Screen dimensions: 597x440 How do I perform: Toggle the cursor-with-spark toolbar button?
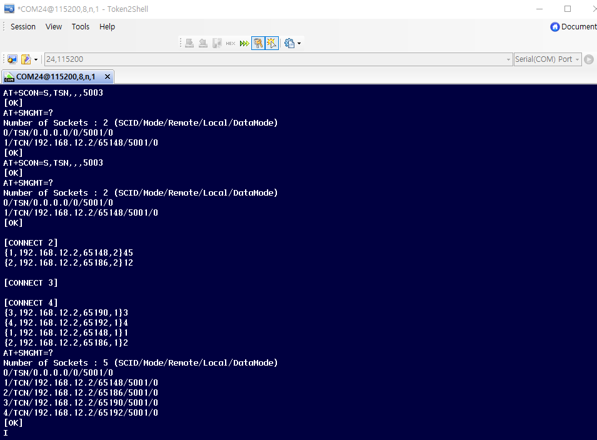[x=272, y=43]
